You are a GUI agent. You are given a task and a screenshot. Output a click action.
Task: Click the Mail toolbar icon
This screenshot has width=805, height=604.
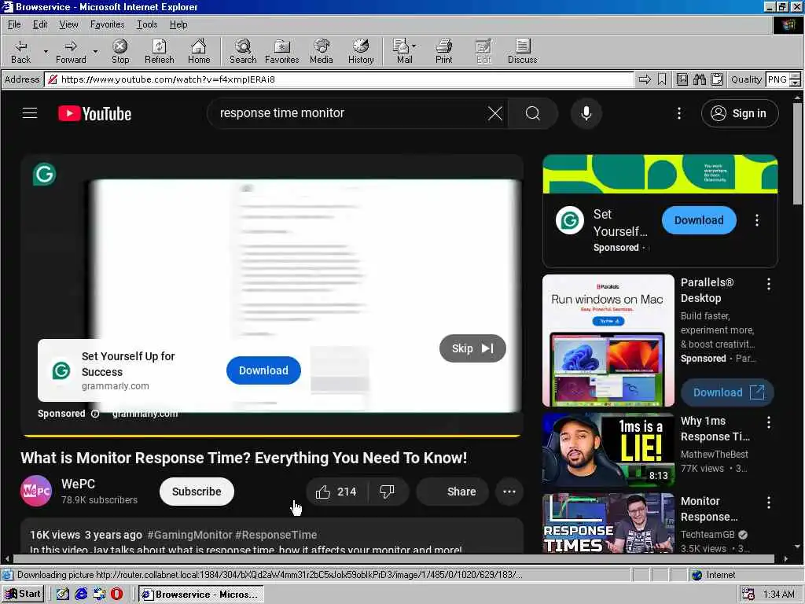[x=403, y=51]
